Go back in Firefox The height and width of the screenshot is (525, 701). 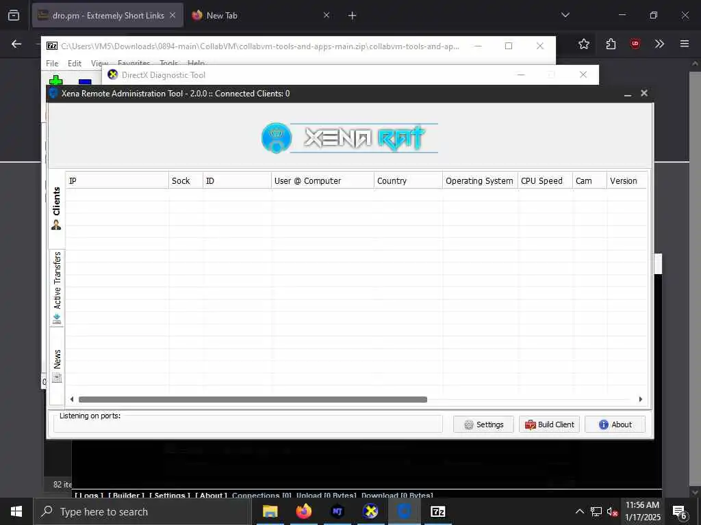tap(16, 44)
